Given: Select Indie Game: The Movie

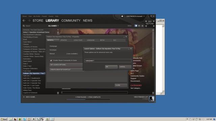Looking at the screenshot, I should tap(31, 88).
